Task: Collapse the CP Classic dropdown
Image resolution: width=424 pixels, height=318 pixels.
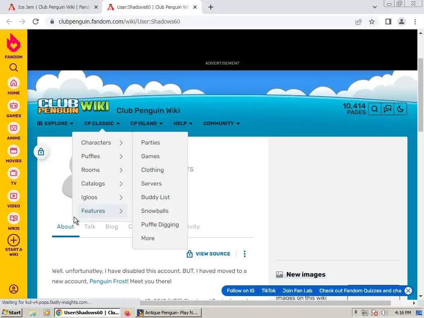Action: point(102,123)
